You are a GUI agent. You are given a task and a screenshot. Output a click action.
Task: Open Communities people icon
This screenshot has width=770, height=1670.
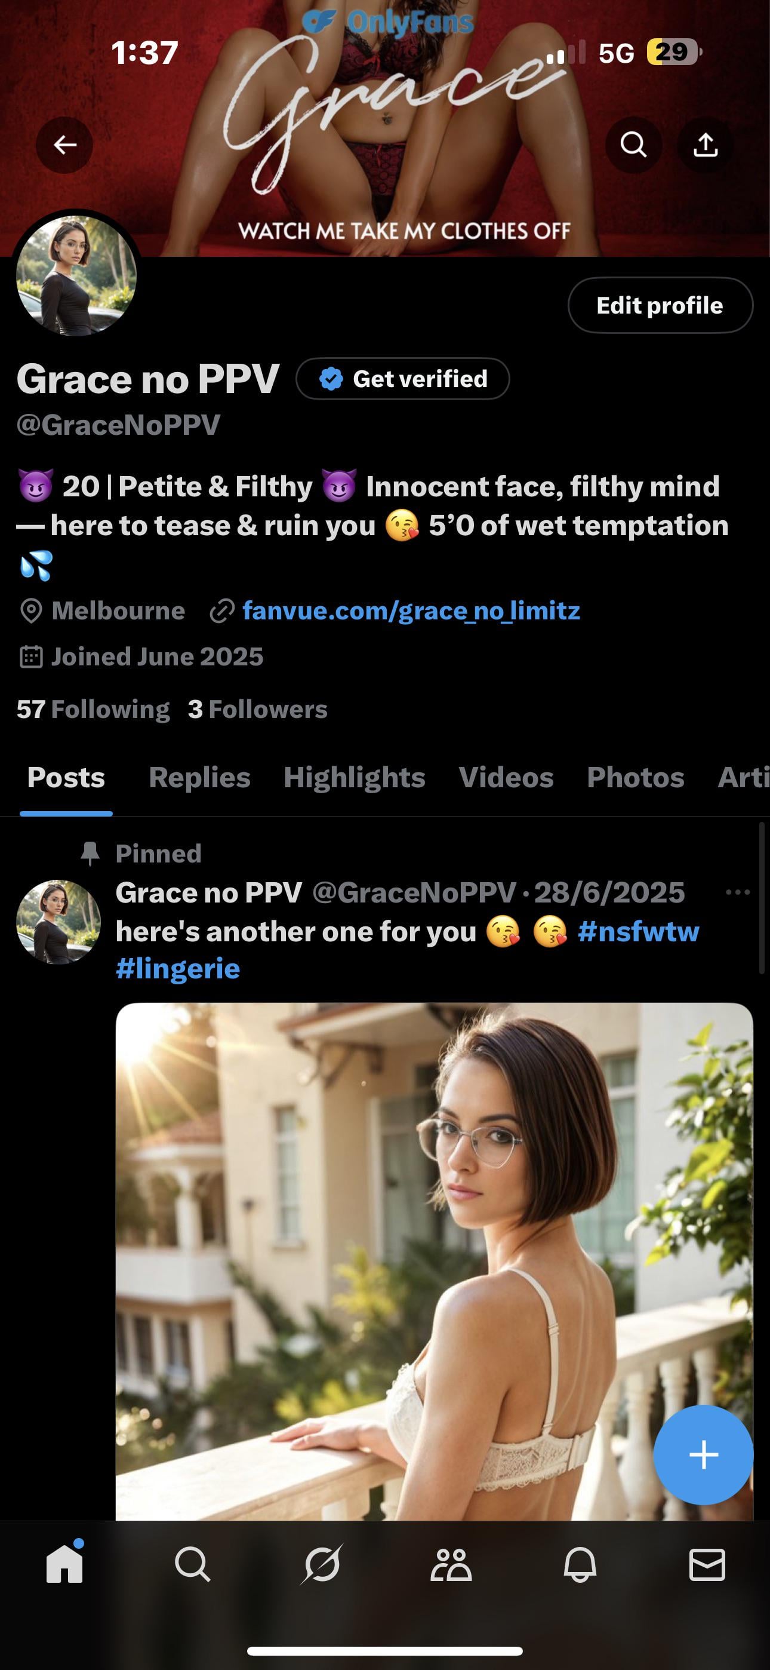[451, 1565]
